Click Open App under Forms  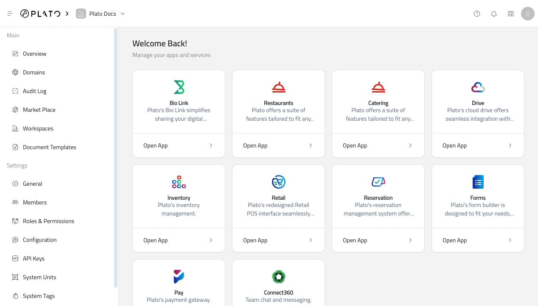click(x=455, y=240)
